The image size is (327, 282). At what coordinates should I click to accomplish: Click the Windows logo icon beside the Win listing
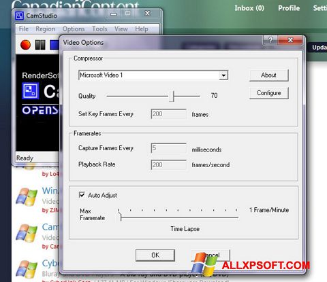click(x=27, y=196)
